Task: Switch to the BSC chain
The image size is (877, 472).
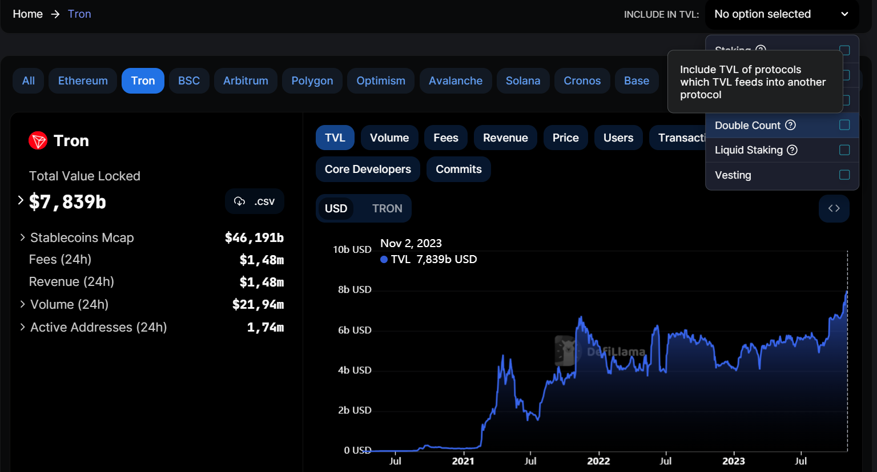Action: click(189, 80)
